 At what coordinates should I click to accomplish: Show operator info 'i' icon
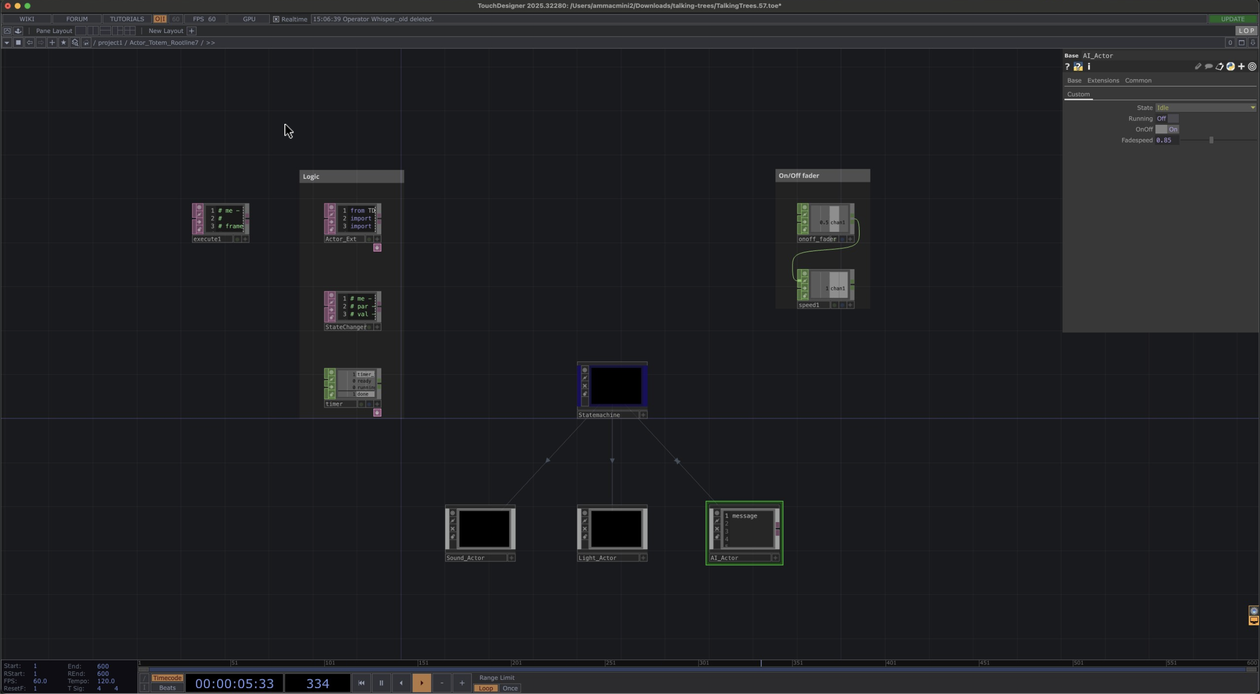click(1089, 66)
